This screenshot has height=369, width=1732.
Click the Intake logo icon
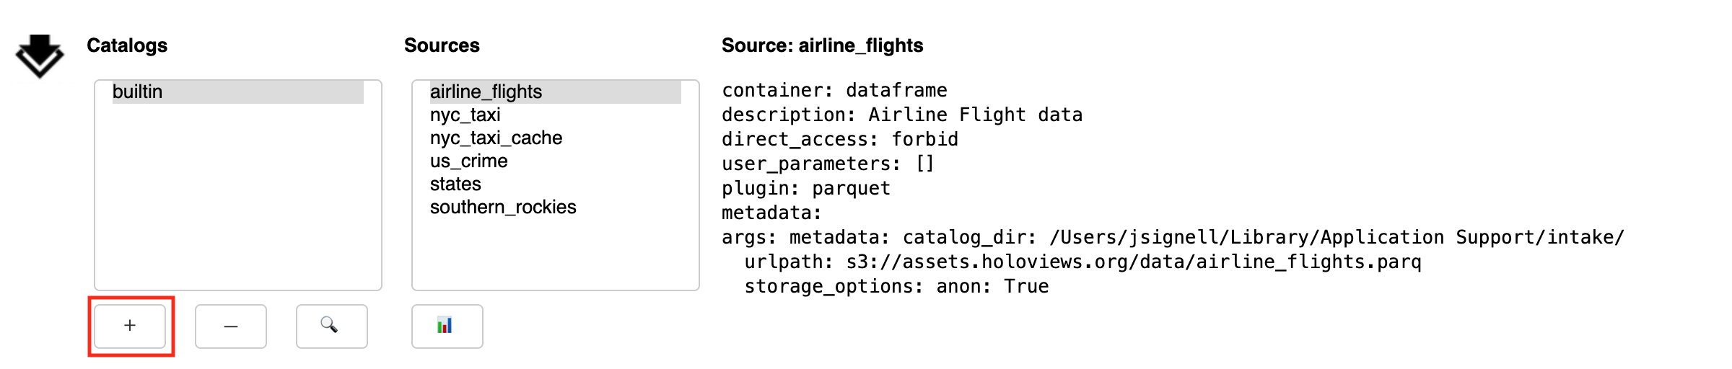click(x=40, y=55)
